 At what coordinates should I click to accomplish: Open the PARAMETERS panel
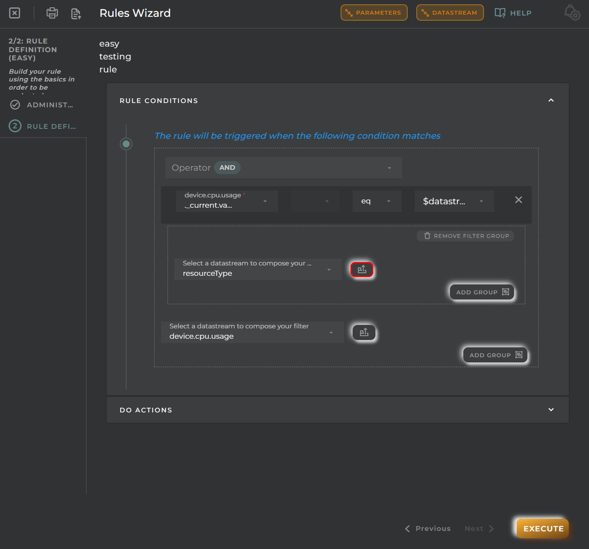(x=374, y=12)
